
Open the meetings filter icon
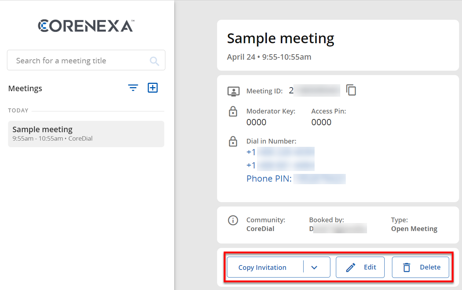133,88
